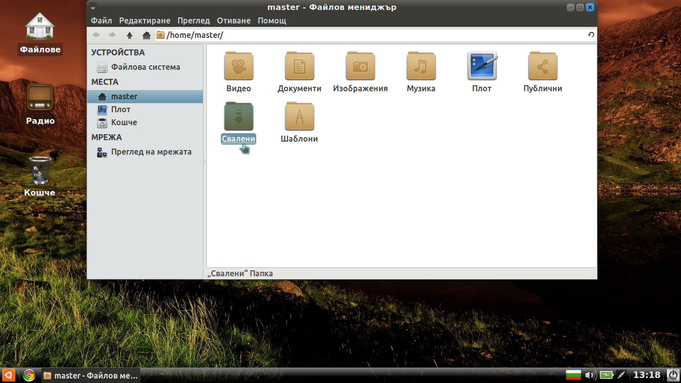
Task: Select Файлова система in sidebar
Action: [145, 67]
